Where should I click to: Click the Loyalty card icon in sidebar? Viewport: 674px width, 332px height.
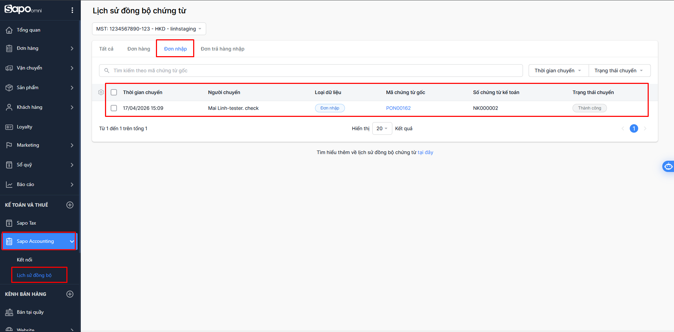click(9, 127)
